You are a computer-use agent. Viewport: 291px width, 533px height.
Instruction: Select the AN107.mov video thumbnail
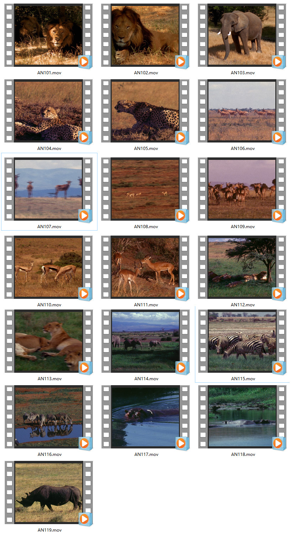[x=48, y=189]
